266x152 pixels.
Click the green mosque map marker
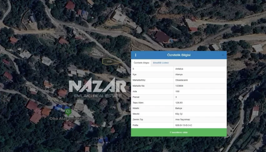click(68, 111)
